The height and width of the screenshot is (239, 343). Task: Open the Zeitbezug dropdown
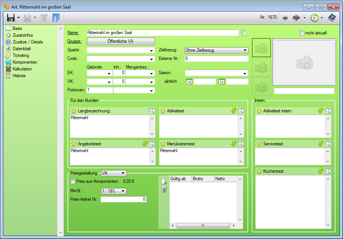point(216,50)
